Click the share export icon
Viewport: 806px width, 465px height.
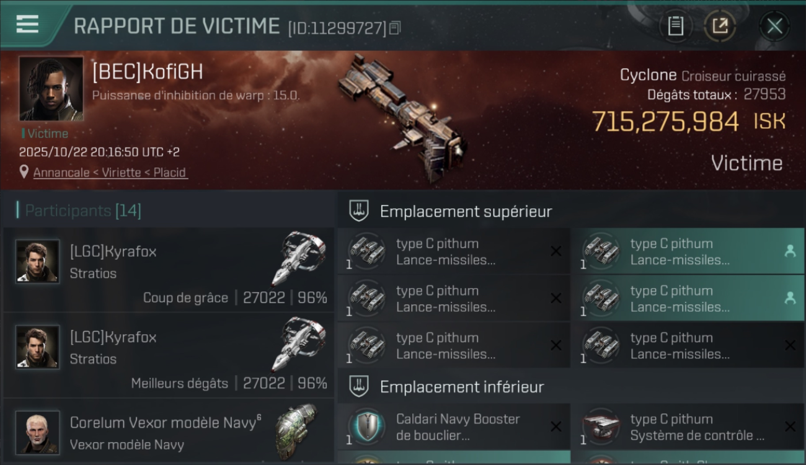tap(720, 26)
